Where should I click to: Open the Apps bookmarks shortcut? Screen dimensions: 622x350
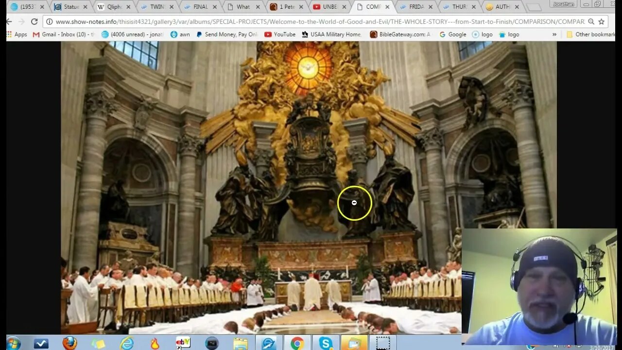(x=17, y=35)
